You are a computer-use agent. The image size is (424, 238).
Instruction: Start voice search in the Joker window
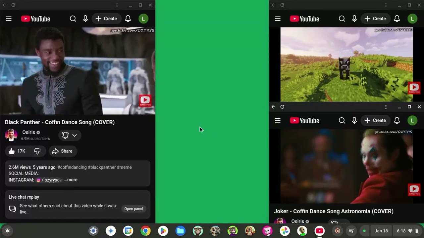click(x=354, y=121)
